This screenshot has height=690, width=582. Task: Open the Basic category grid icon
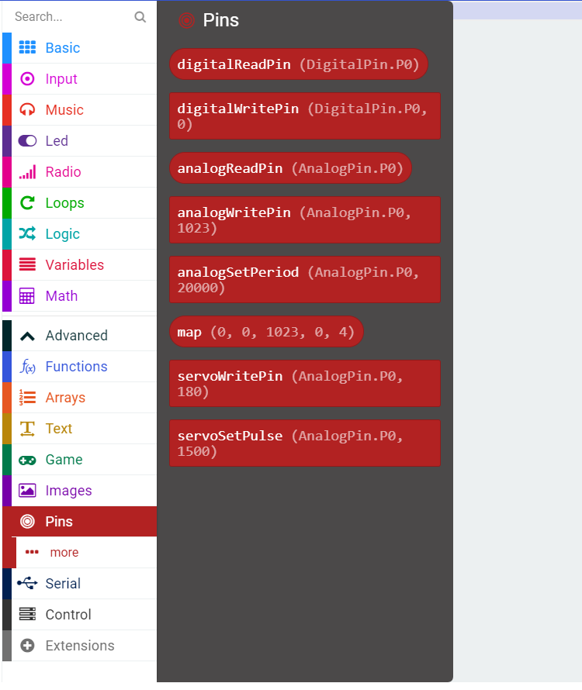(27, 47)
